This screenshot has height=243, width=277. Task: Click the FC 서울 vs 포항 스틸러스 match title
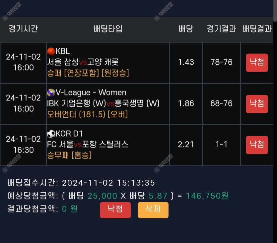click(x=88, y=145)
